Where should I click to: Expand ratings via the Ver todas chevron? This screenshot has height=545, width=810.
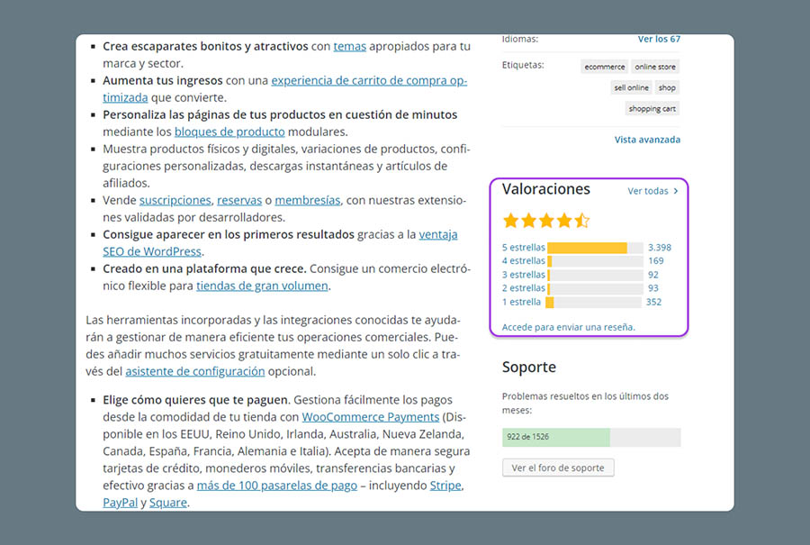676,191
